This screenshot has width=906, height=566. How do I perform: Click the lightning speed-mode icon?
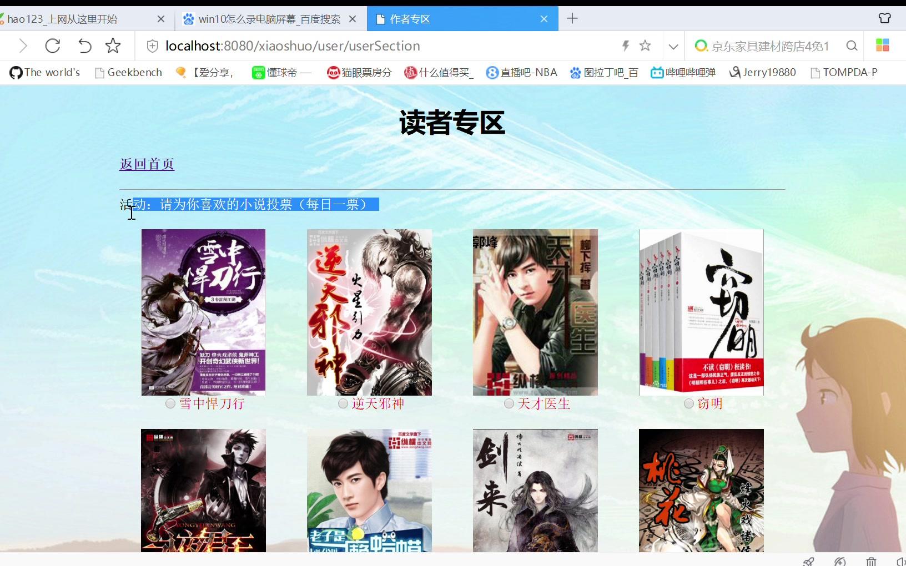(x=626, y=46)
